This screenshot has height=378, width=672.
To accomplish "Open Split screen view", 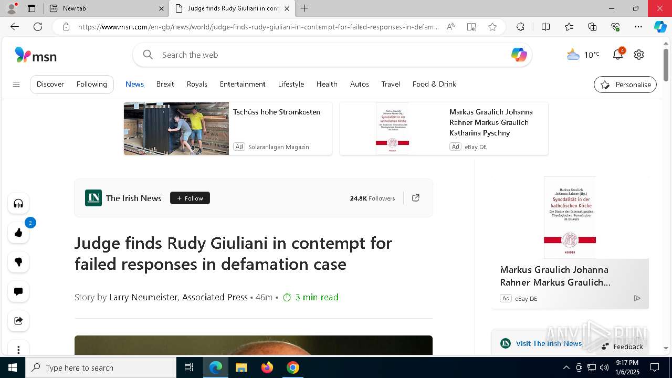I will coord(545,27).
